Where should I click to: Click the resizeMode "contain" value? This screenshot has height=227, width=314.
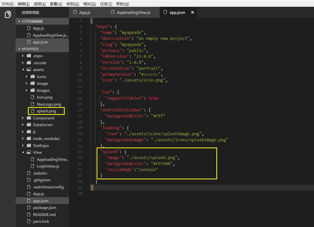pos(147,170)
